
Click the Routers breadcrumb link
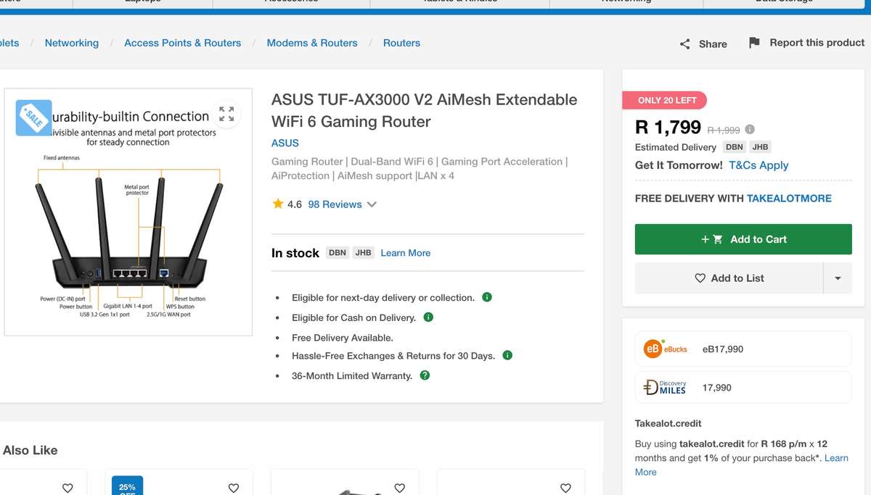coord(401,43)
